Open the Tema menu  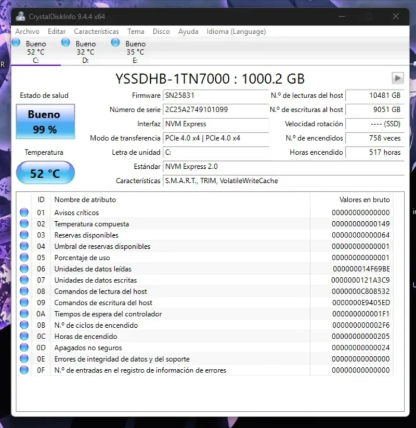click(136, 32)
